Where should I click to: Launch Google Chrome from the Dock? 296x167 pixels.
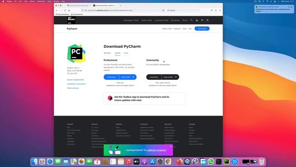click(168, 161)
